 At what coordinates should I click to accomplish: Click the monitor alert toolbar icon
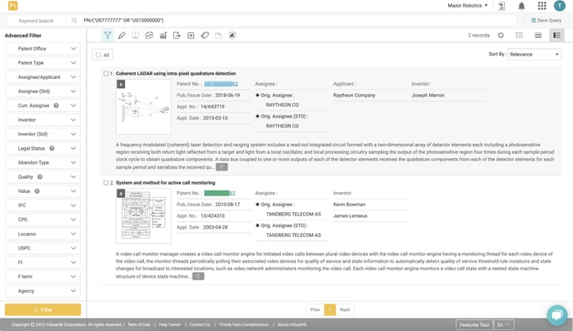coord(232,36)
